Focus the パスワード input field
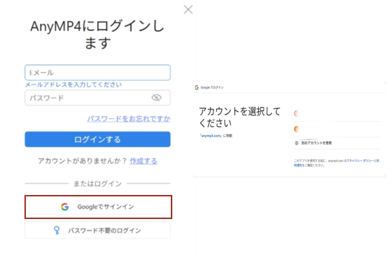The width and height of the screenshot is (387, 259). (97, 98)
